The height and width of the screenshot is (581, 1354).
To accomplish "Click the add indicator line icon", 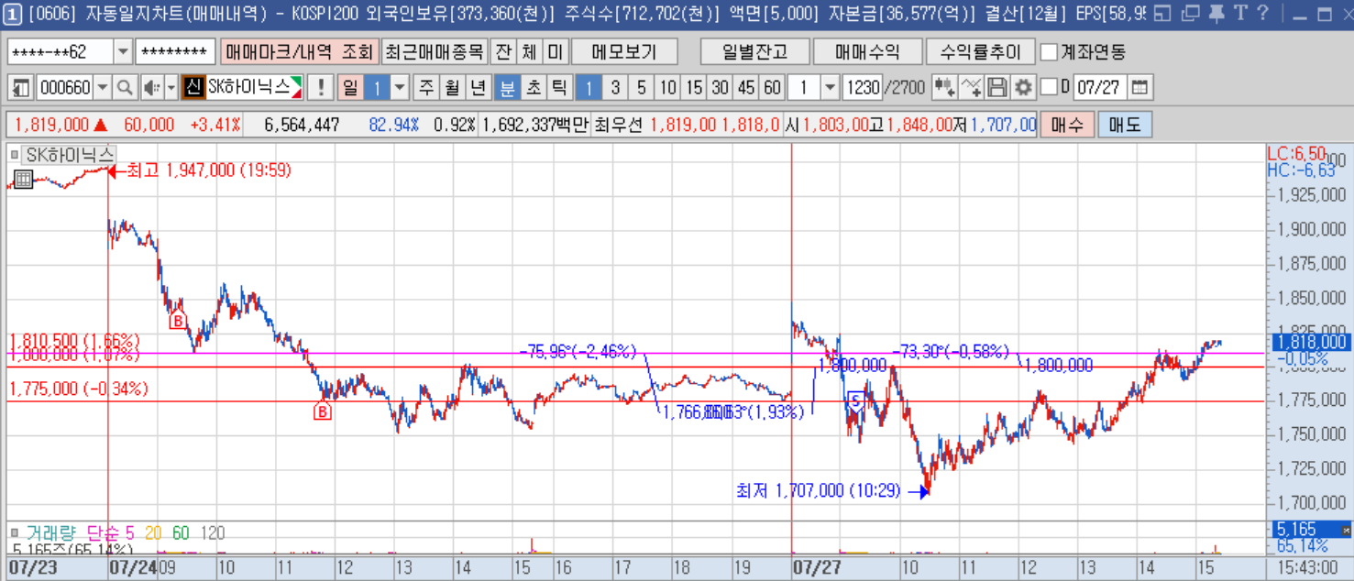I will 973,88.
